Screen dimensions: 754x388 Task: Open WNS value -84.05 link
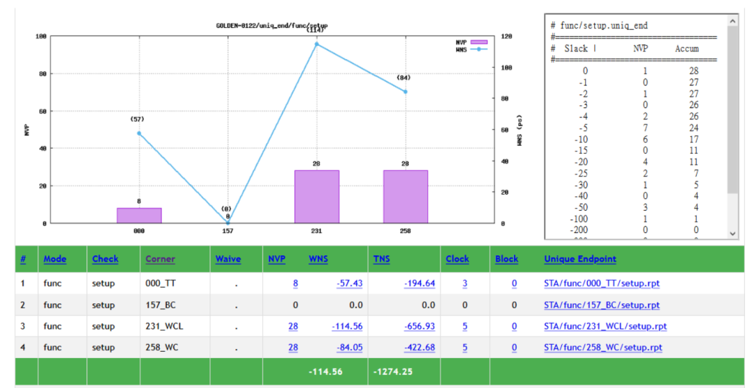point(350,348)
